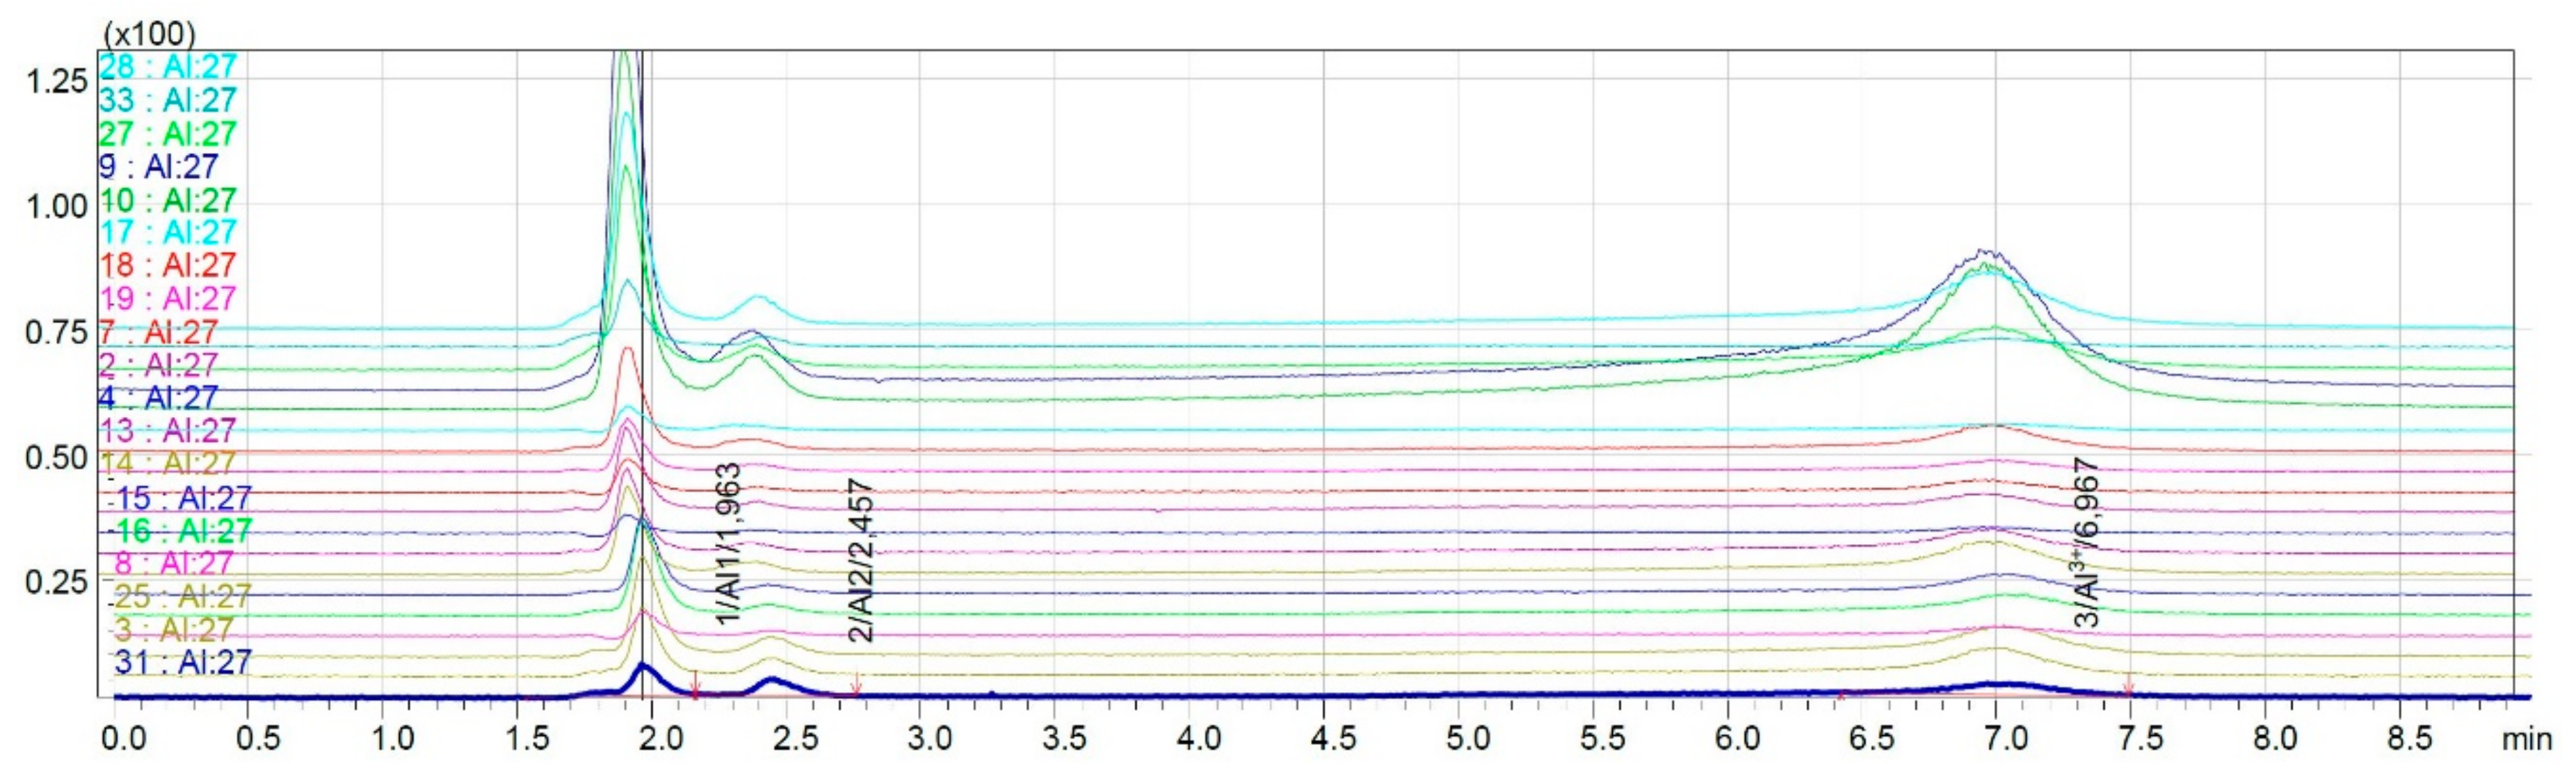Screen dimensions: 2576x777
Task: Click red integration marker near 2.15 min
Action: [696, 687]
